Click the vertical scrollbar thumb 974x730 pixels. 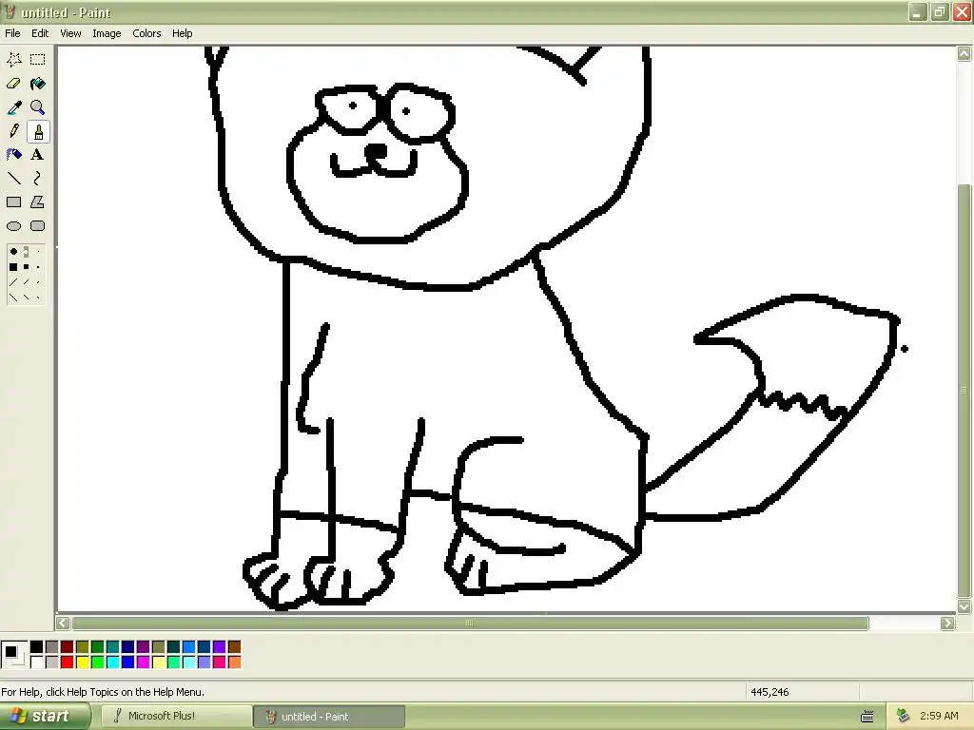pyautogui.click(x=964, y=390)
